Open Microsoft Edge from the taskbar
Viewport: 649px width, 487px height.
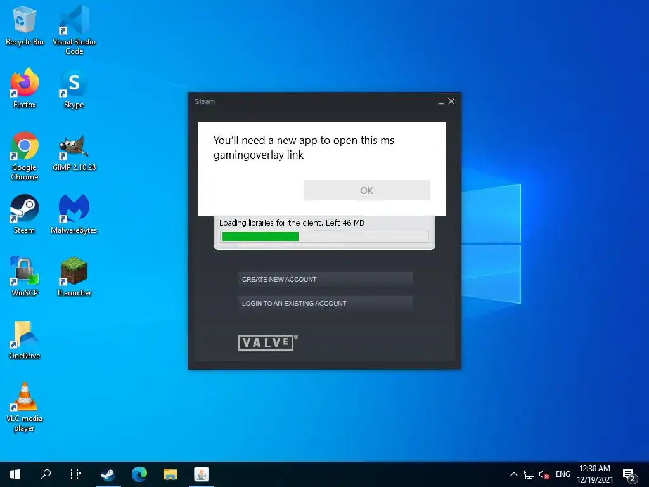coord(139,474)
